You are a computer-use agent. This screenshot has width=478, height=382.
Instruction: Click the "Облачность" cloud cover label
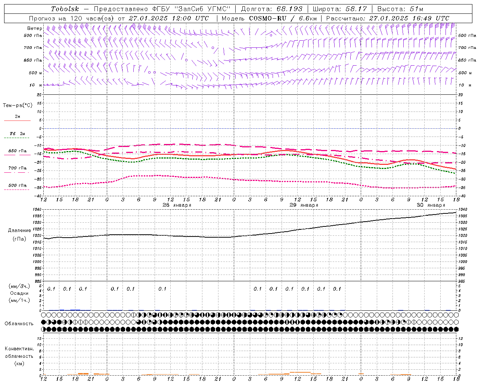point(19,324)
